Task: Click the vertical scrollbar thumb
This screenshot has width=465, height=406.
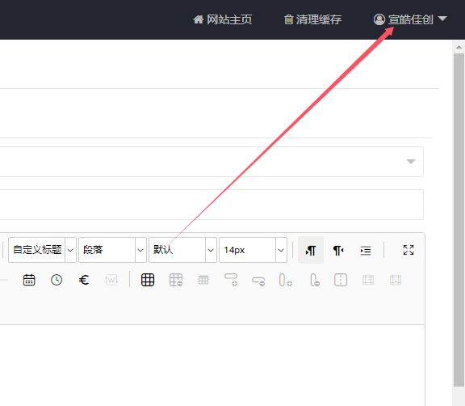Action: (459, 220)
